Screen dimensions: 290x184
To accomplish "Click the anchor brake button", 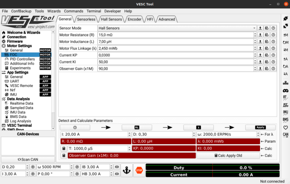I will (127, 170).
